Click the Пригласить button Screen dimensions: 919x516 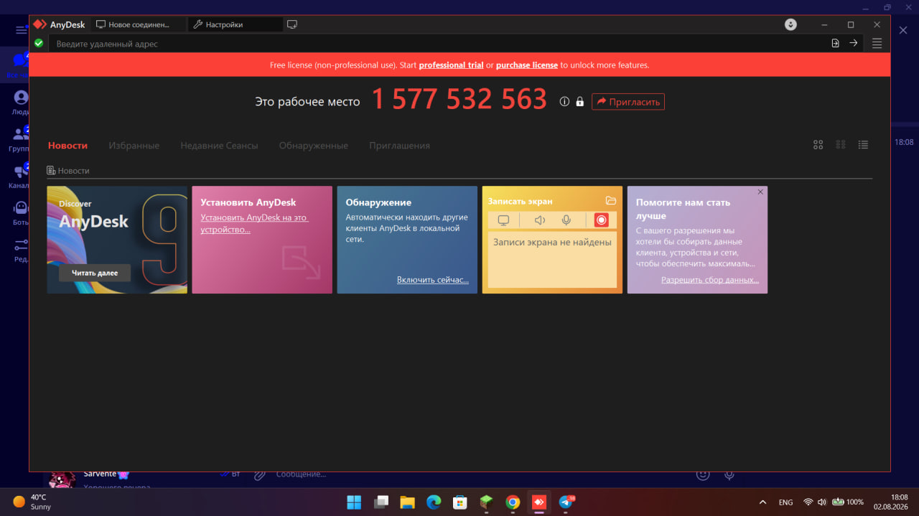coord(628,102)
